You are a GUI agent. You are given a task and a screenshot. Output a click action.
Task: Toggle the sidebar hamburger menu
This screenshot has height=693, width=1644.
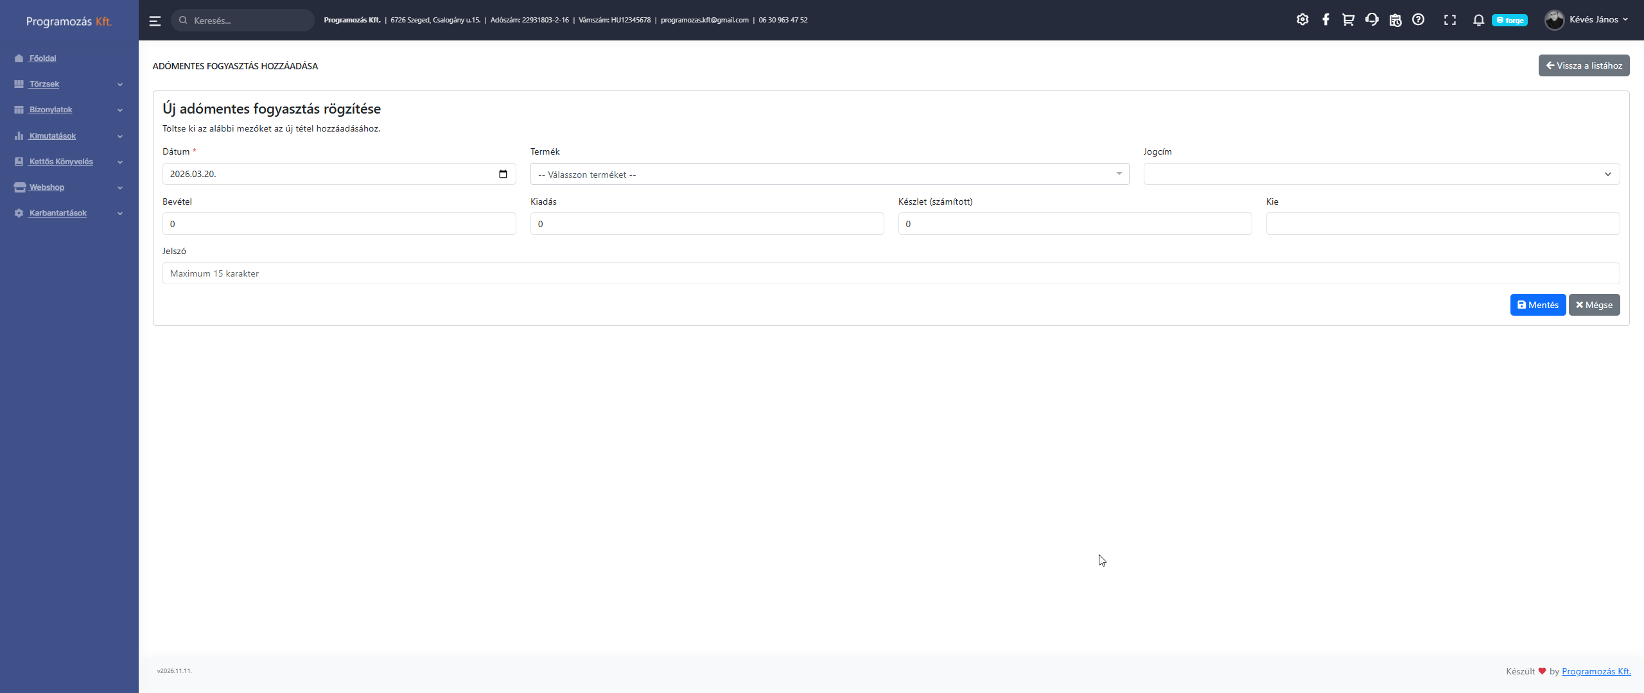[x=155, y=21]
